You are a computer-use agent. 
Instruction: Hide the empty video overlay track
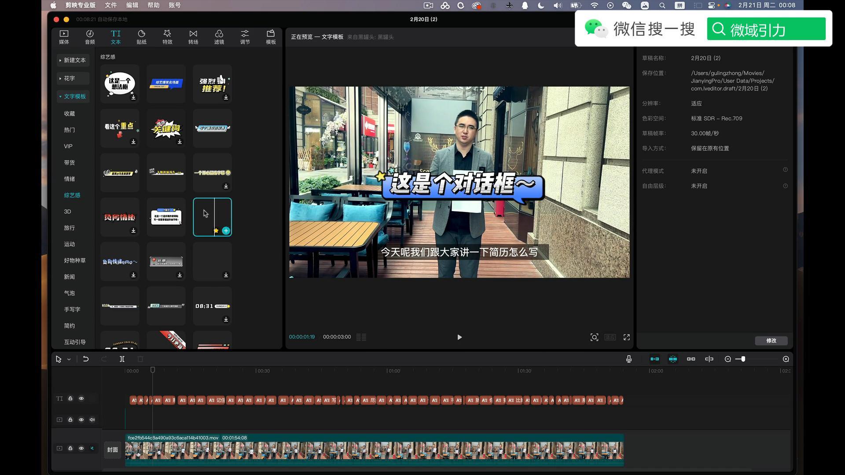[x=81, y=420]
